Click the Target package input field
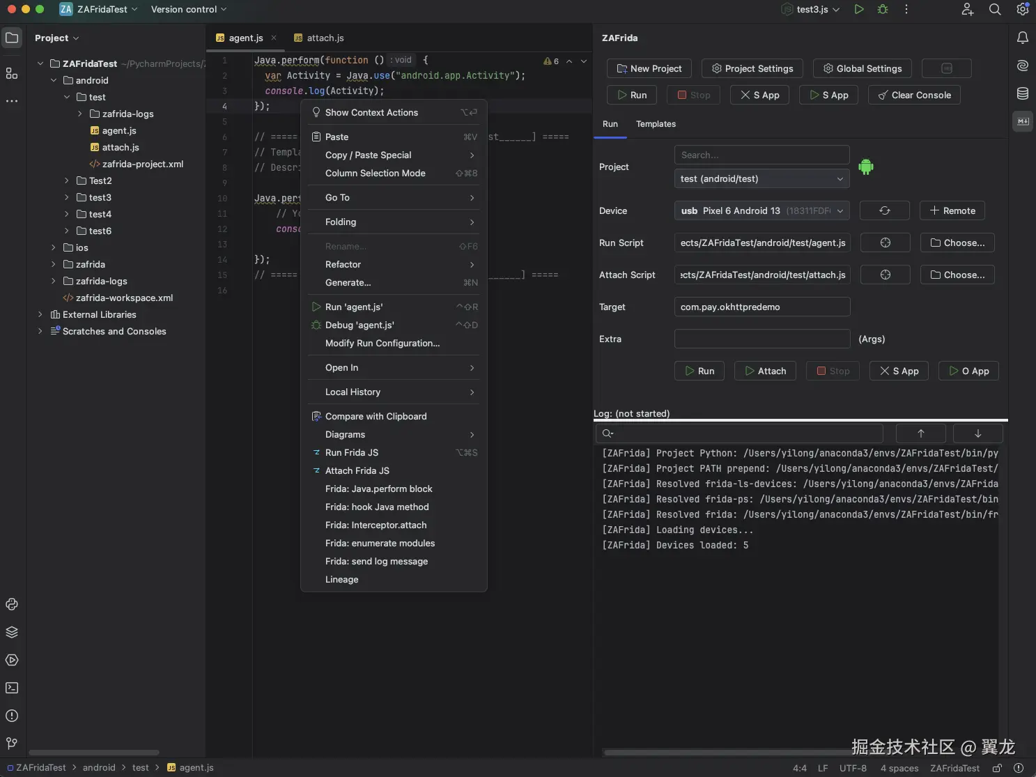This screenshot has width=1036, height=777. (x=761, y=307)
